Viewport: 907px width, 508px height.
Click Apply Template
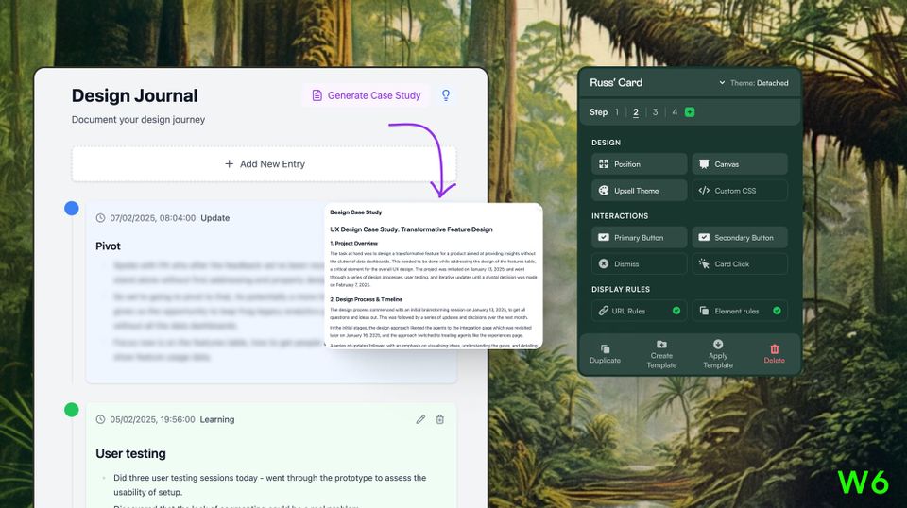coord(718,354)
